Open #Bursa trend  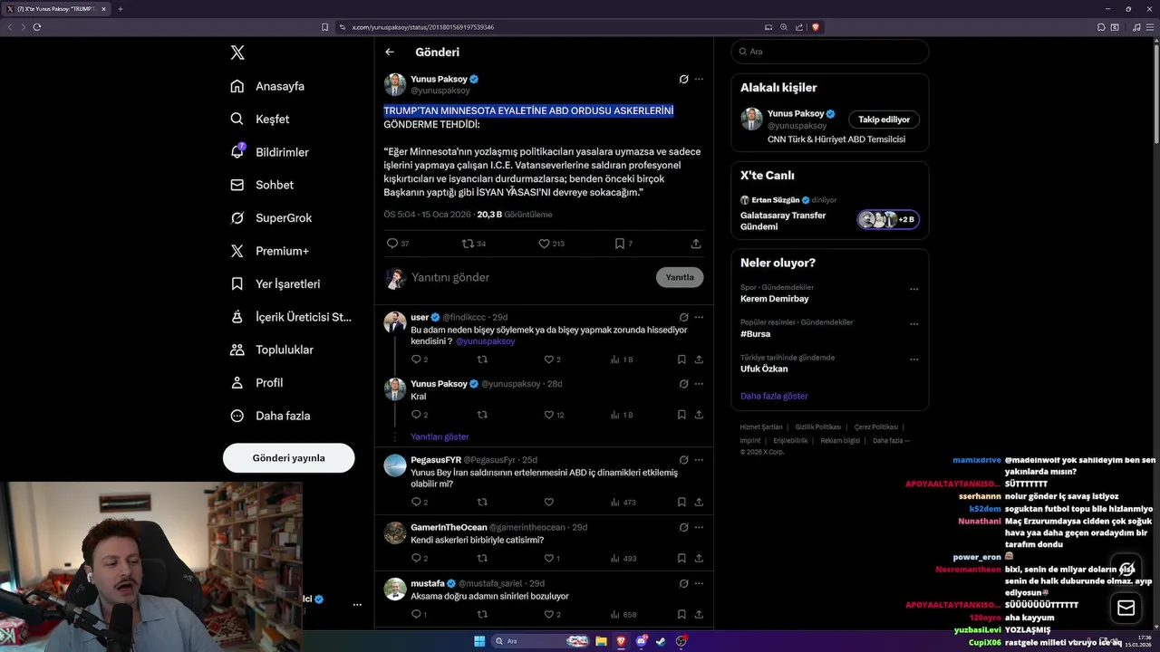click(x=755, y=334)
